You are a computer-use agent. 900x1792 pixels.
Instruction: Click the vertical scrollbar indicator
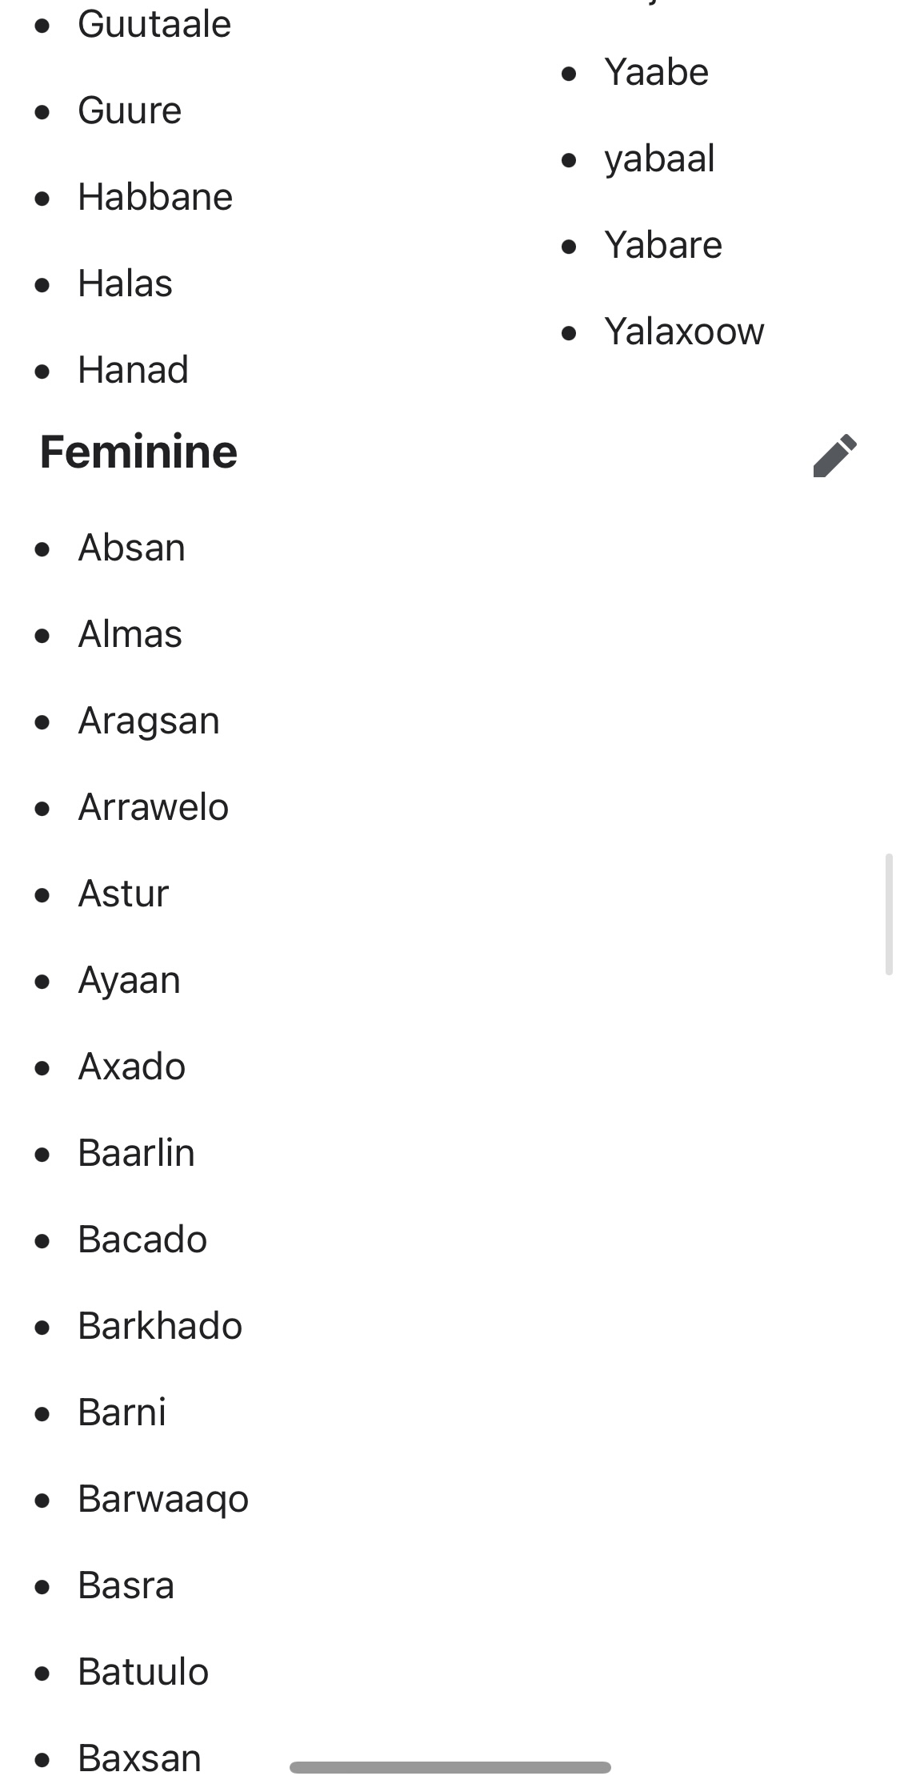click(888, 914)
